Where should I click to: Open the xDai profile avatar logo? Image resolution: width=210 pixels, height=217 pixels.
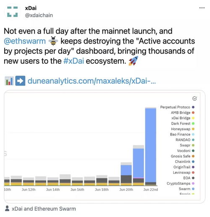12,12
